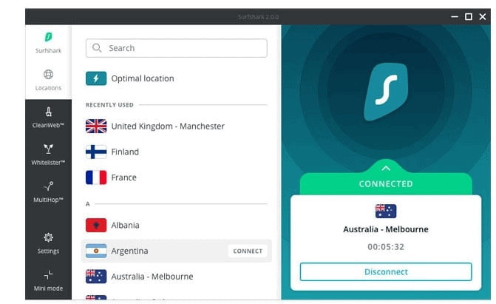The image size is (496, 304).
Task: Click the connection timer 00:05:32
Action: (386, 247)
